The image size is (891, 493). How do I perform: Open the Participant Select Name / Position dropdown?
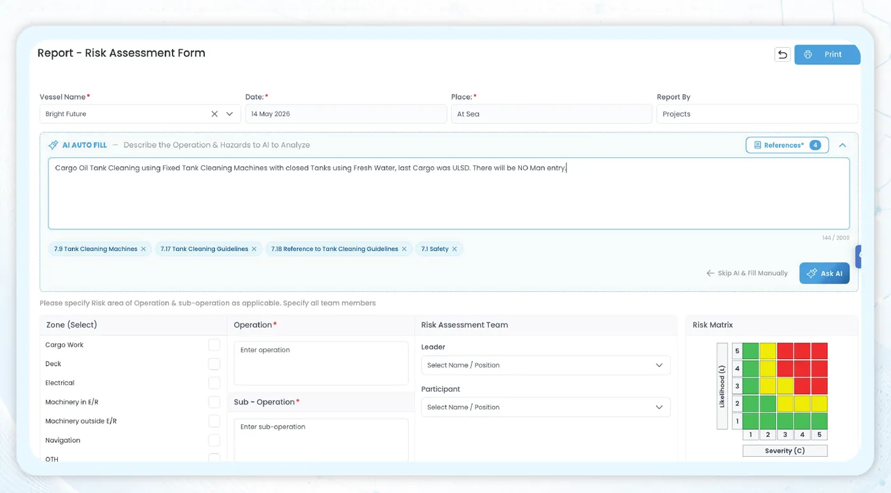tap(545, 407)
